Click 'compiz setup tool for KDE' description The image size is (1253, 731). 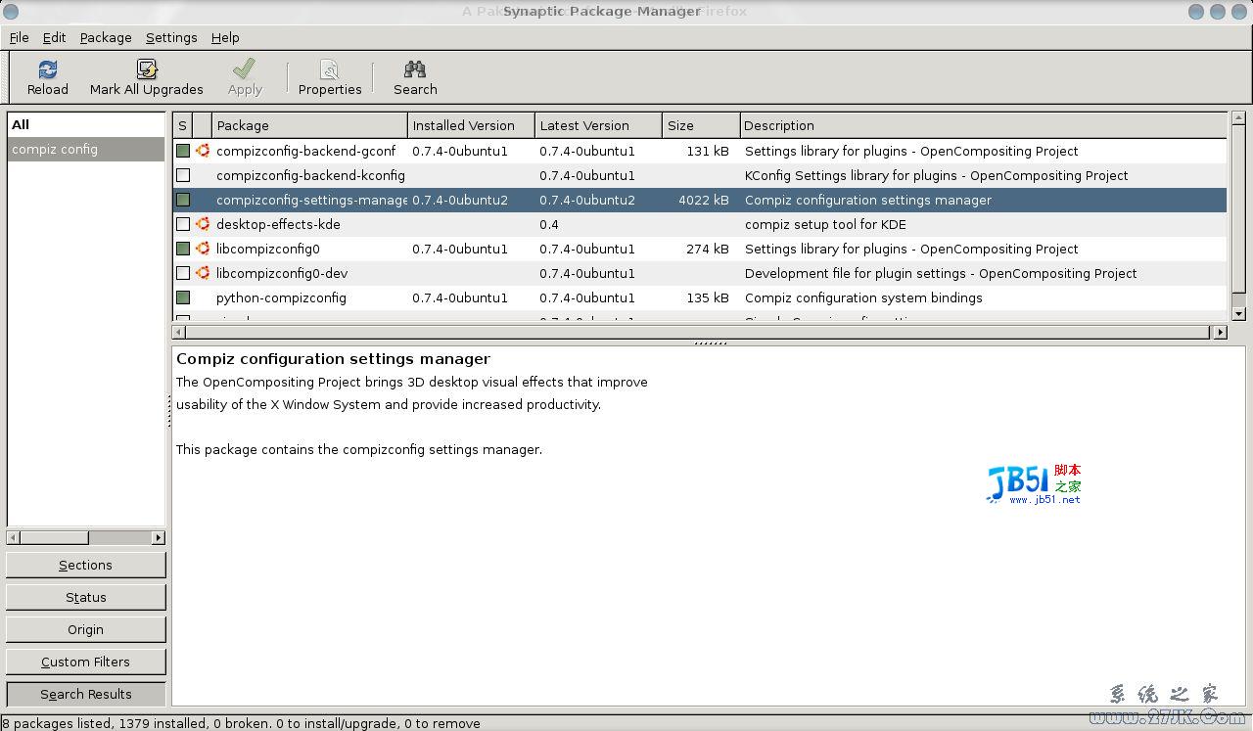(x=825, y=224)
